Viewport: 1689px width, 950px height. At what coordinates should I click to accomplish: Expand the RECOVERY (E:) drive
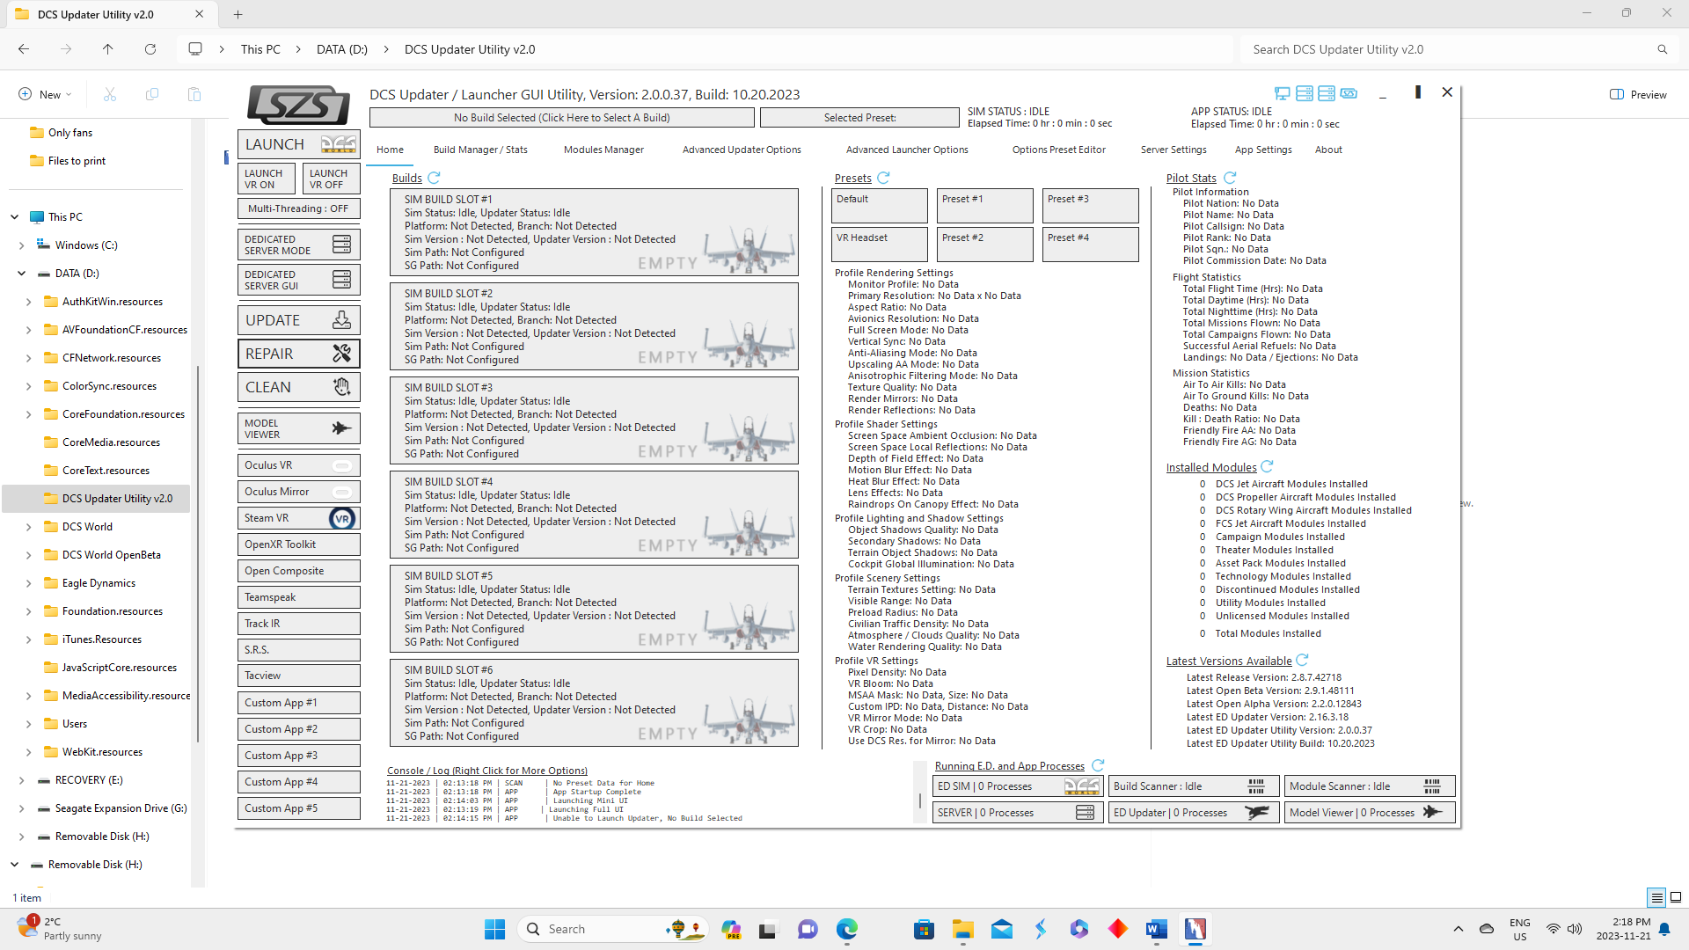click(22, 780)
